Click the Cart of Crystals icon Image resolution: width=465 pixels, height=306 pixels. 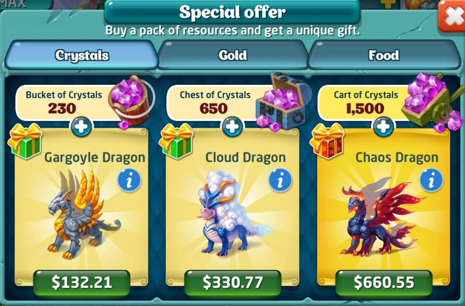click(x=433, y=101)
